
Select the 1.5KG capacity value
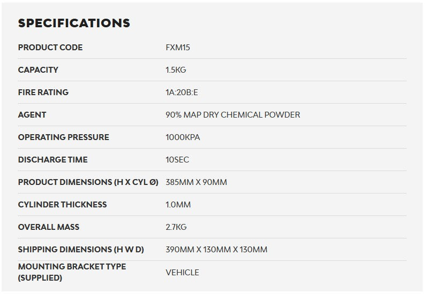[176, 70]
